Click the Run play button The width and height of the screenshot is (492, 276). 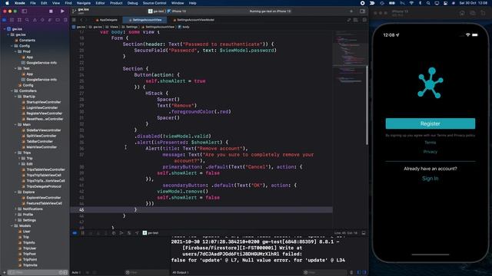[x=62, y=11]
